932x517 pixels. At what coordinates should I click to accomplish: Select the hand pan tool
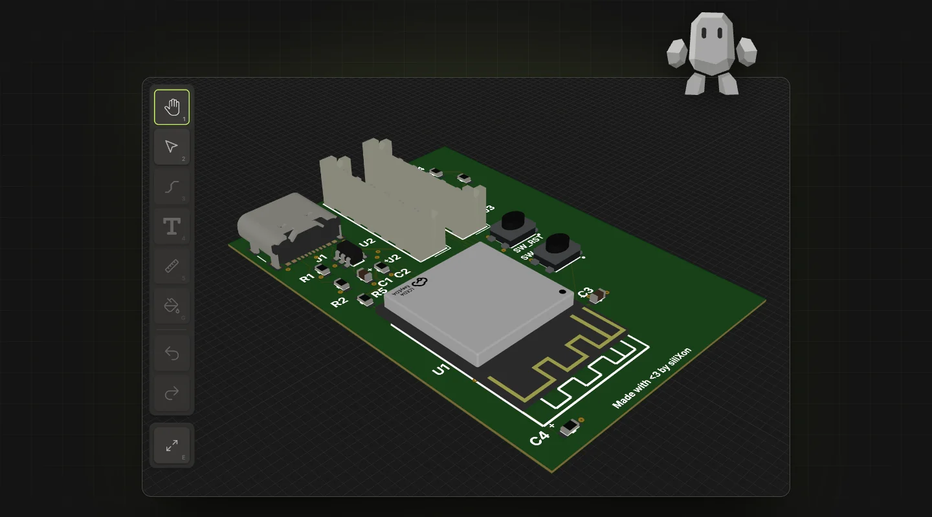click(172, 107)
